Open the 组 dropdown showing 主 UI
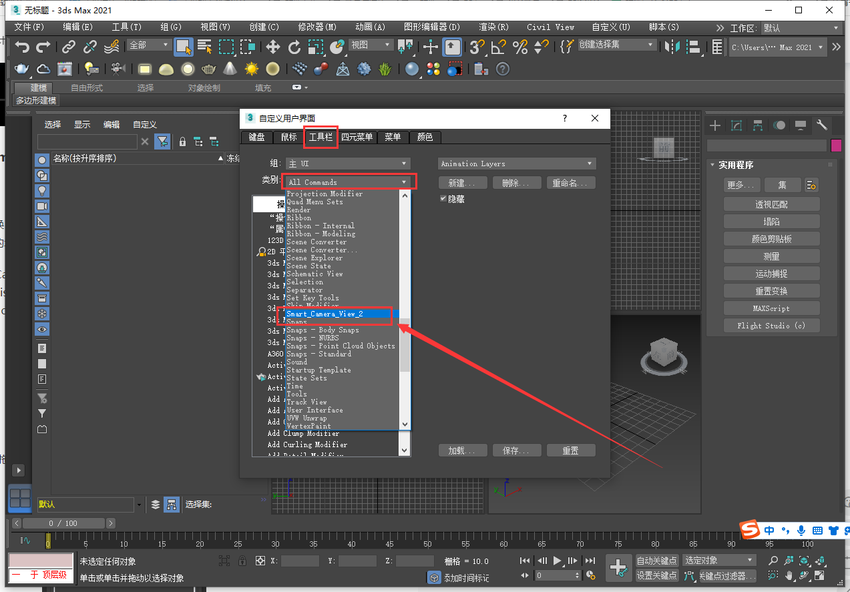The image size is (850, 592). coord(347,163)
